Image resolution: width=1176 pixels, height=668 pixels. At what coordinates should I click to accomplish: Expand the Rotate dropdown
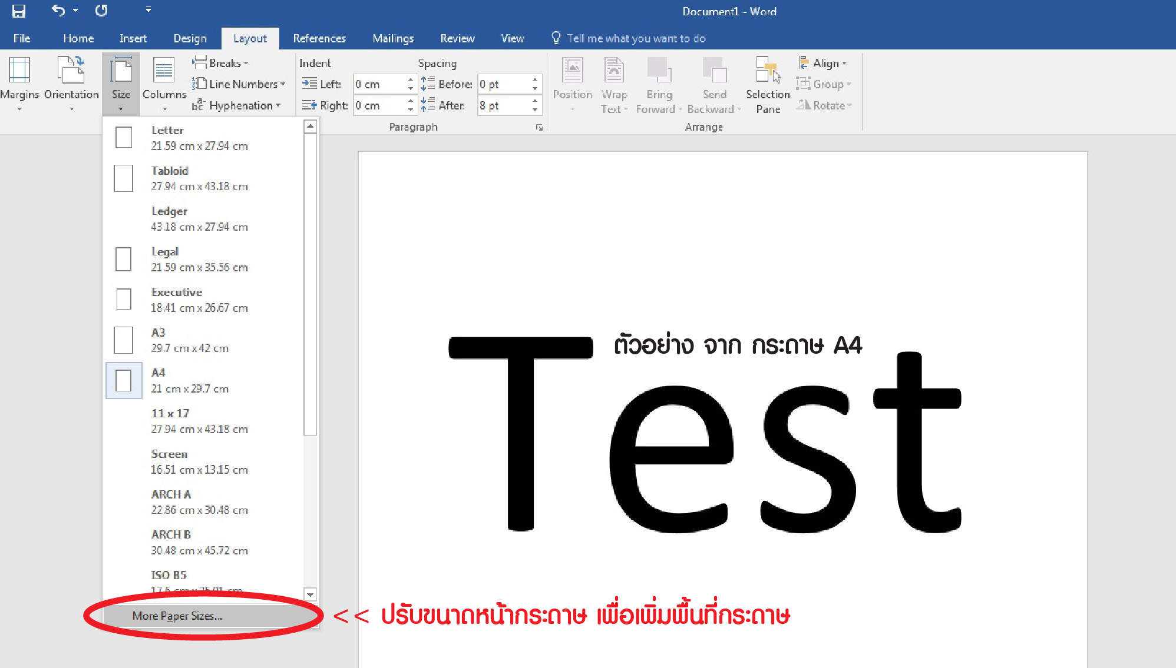coord(824,105)
